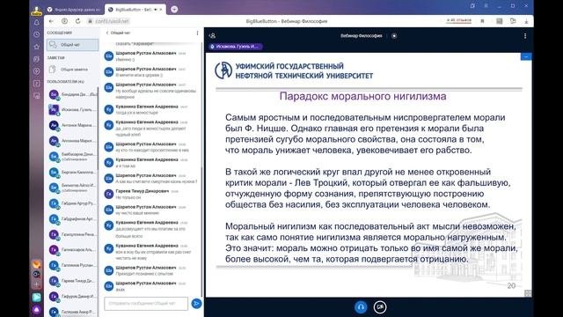Select user Гафуров Дамир И... in the list
The width and height of the screenshot is (563, 317).
(x=72, y=297)
